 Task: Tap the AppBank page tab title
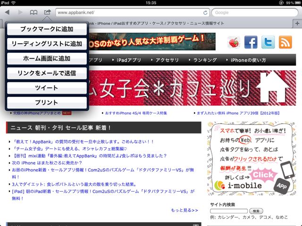tap(156, 24)
